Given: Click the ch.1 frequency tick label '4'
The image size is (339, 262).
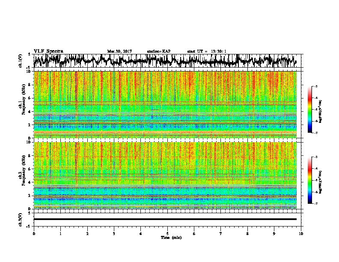Looking at the screenshot, I should coord(30,112).
